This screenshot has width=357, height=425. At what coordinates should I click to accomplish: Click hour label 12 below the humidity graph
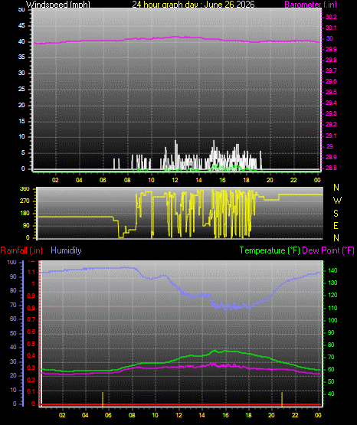click(x=179, y=415)
